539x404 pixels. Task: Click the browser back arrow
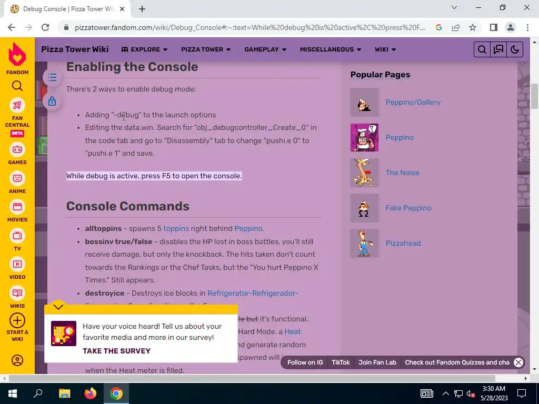(12, 27)
